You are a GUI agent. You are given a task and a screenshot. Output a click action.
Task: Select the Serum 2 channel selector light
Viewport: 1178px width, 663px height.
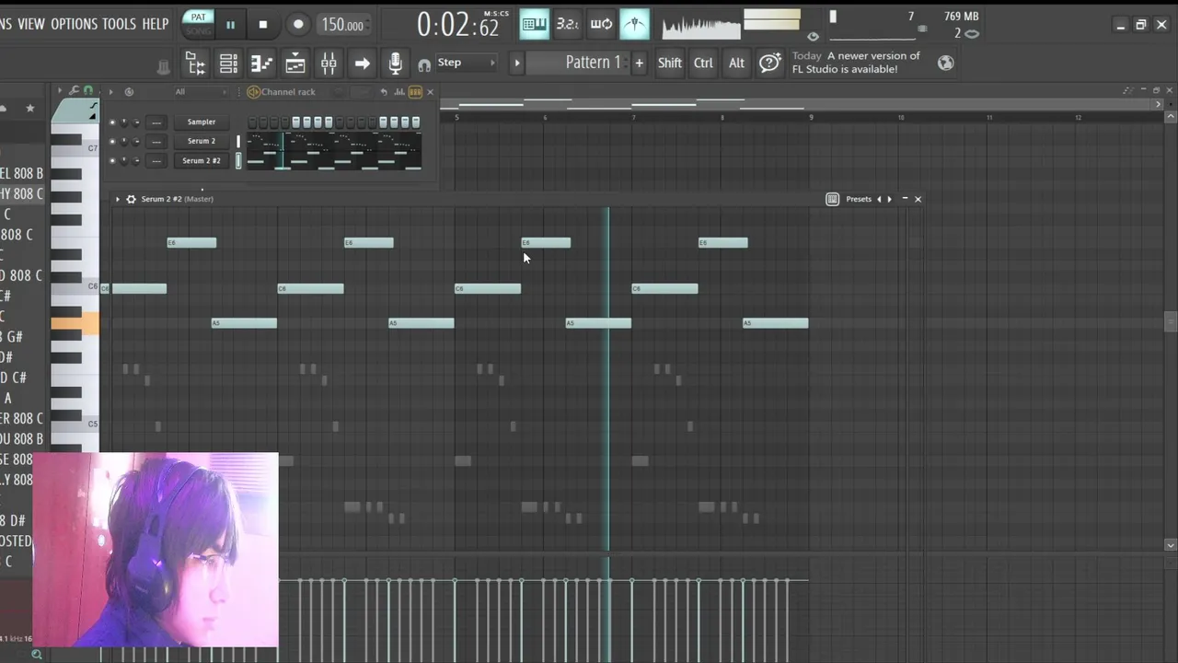(238, 142)
